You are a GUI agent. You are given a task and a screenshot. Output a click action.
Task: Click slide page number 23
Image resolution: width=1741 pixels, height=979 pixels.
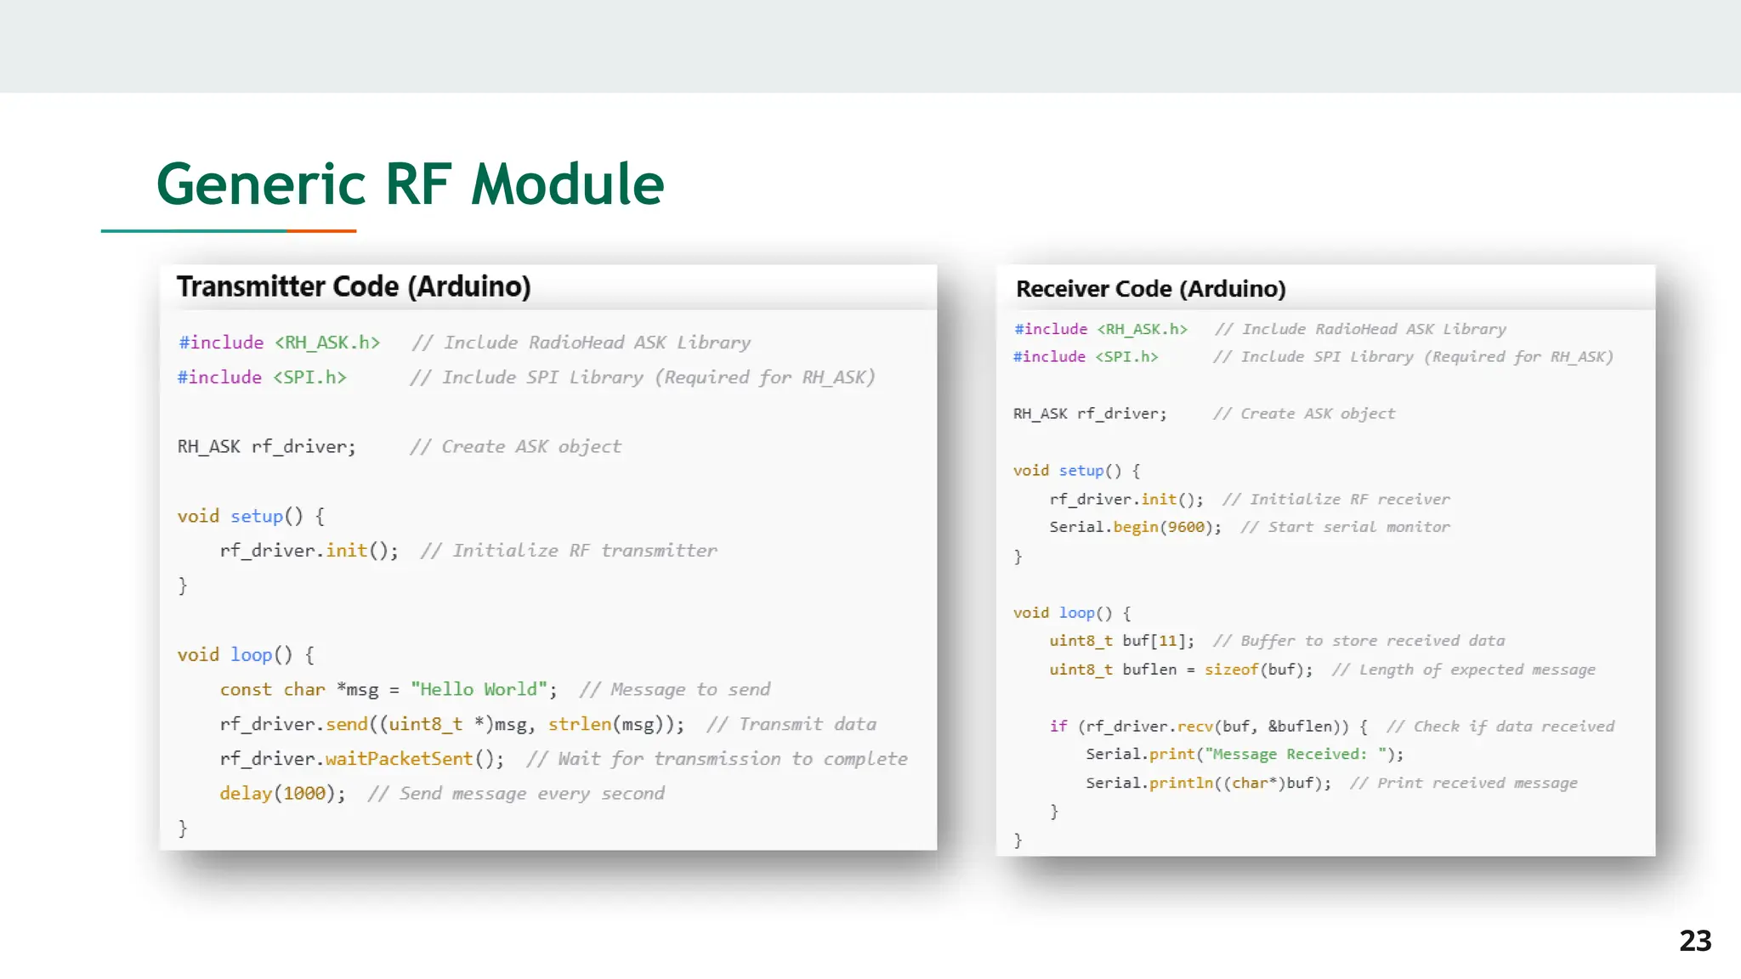click(1694, 941)
